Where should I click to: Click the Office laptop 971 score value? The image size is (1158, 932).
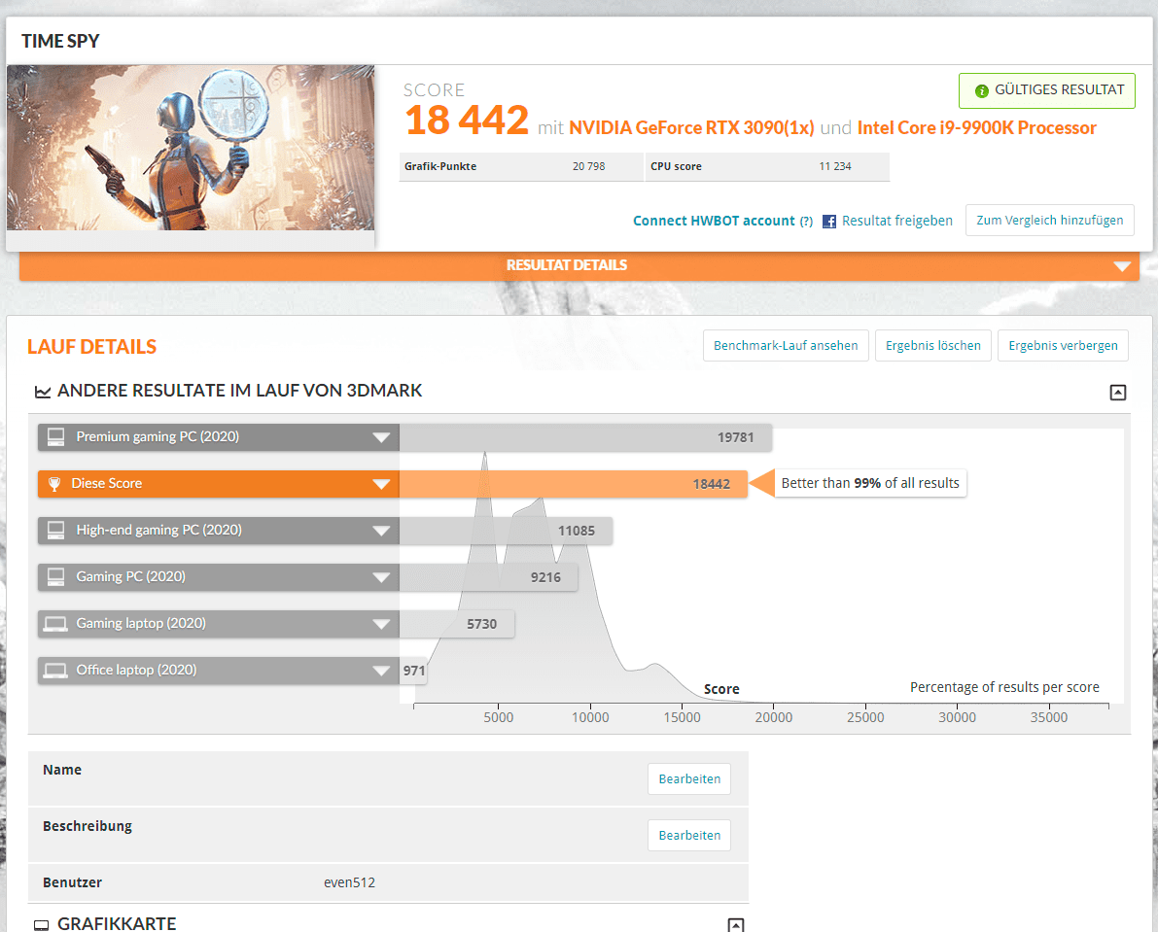[x=414, y=671]
